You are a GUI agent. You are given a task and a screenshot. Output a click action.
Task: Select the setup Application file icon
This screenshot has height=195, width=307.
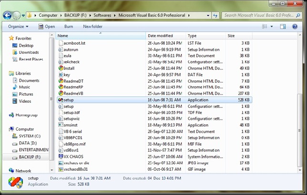[x=61, y=100]
